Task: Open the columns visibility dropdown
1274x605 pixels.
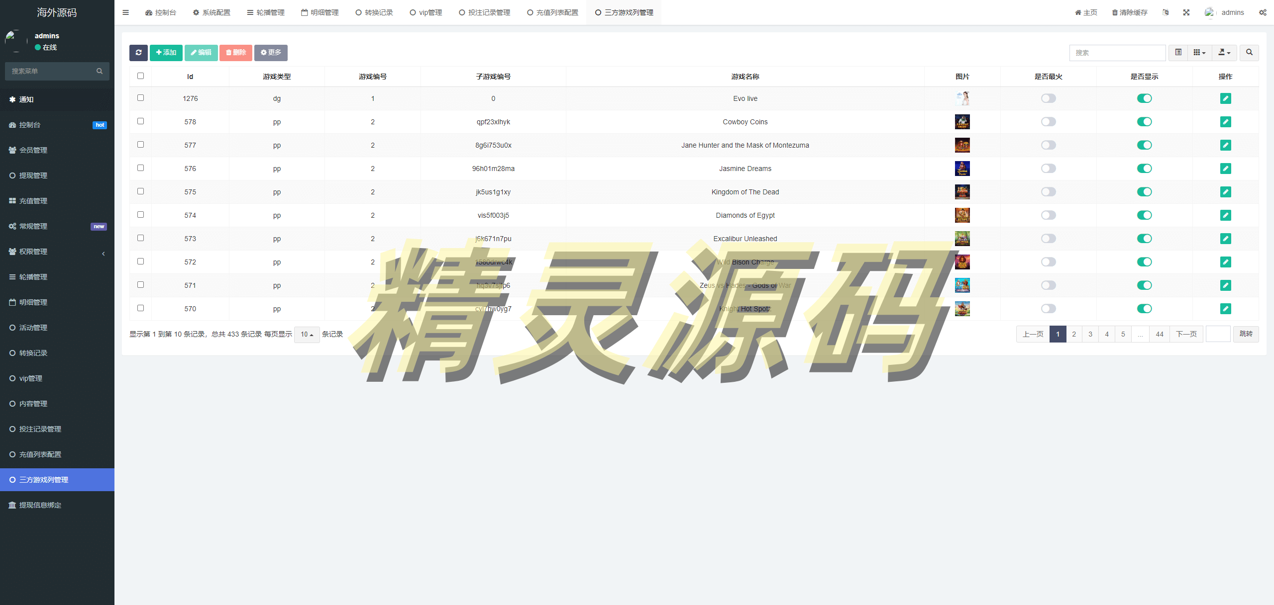Action: [x=1199, y=53]
